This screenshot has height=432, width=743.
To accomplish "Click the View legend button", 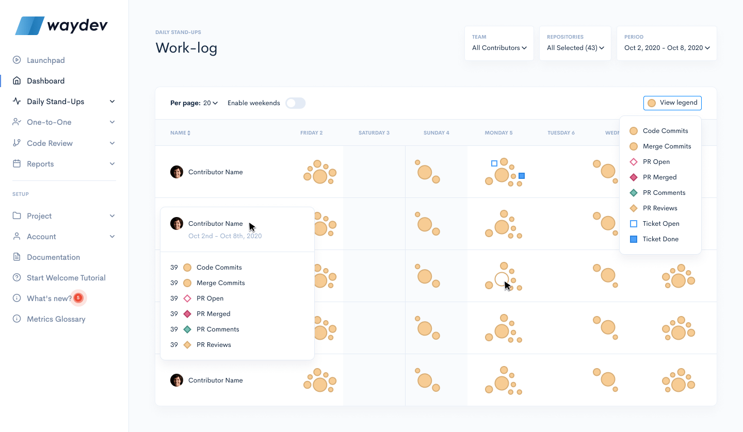I will point(672,103).
